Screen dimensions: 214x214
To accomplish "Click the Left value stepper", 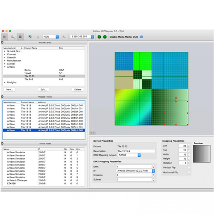I will [189, 146].
